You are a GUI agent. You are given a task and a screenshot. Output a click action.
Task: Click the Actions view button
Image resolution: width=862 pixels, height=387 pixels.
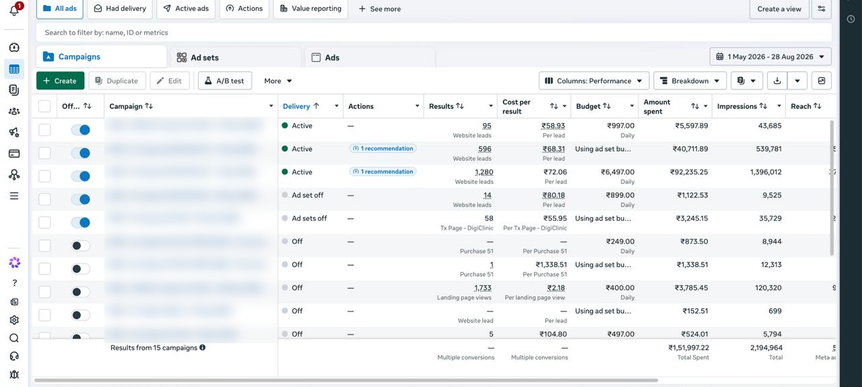click(x=244, y=9)
